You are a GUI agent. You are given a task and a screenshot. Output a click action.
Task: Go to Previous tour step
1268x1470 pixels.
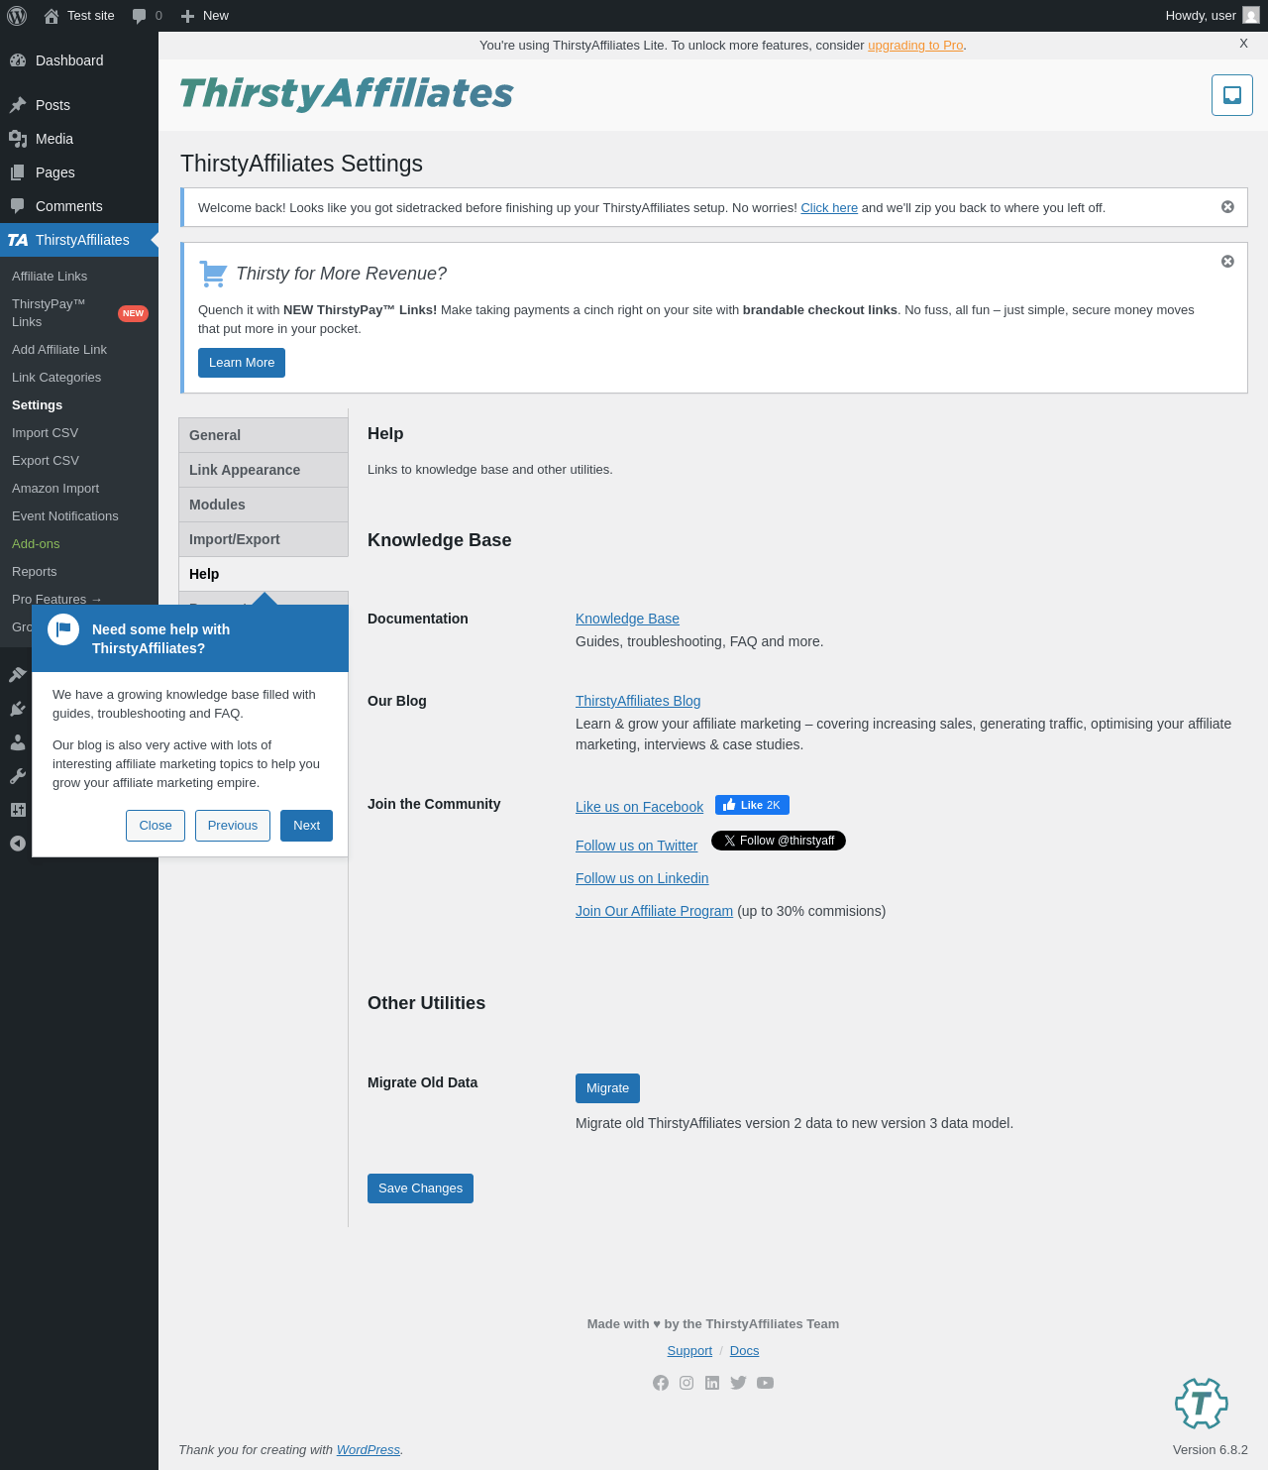pos(233,826)
